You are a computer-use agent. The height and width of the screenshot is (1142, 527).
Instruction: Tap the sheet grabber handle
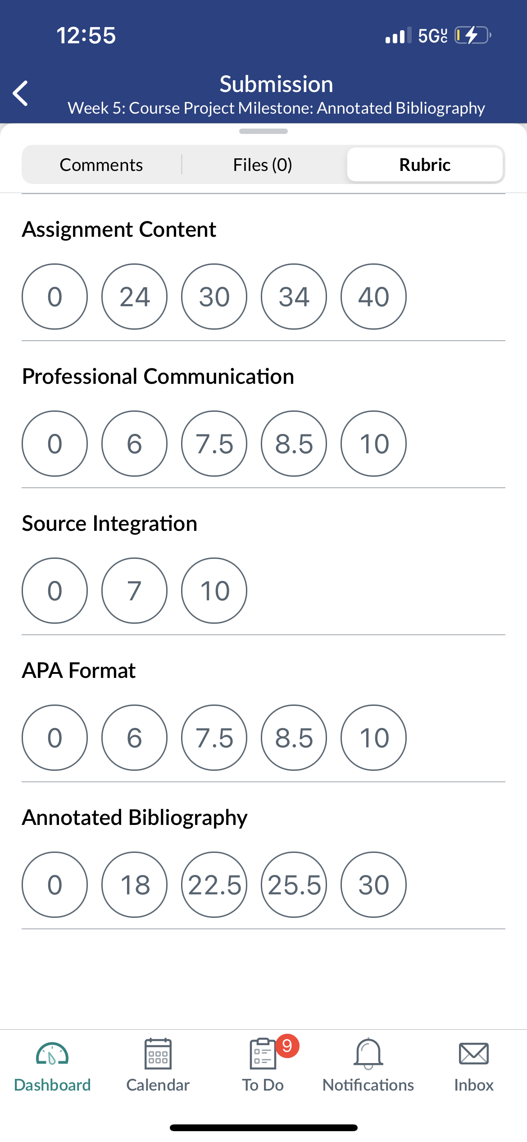coord(263,131)
